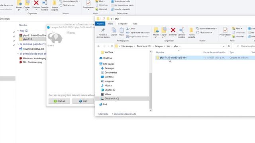Collapse al principio de este año group
The image size is (255, 143).
[x=18, y=54]
